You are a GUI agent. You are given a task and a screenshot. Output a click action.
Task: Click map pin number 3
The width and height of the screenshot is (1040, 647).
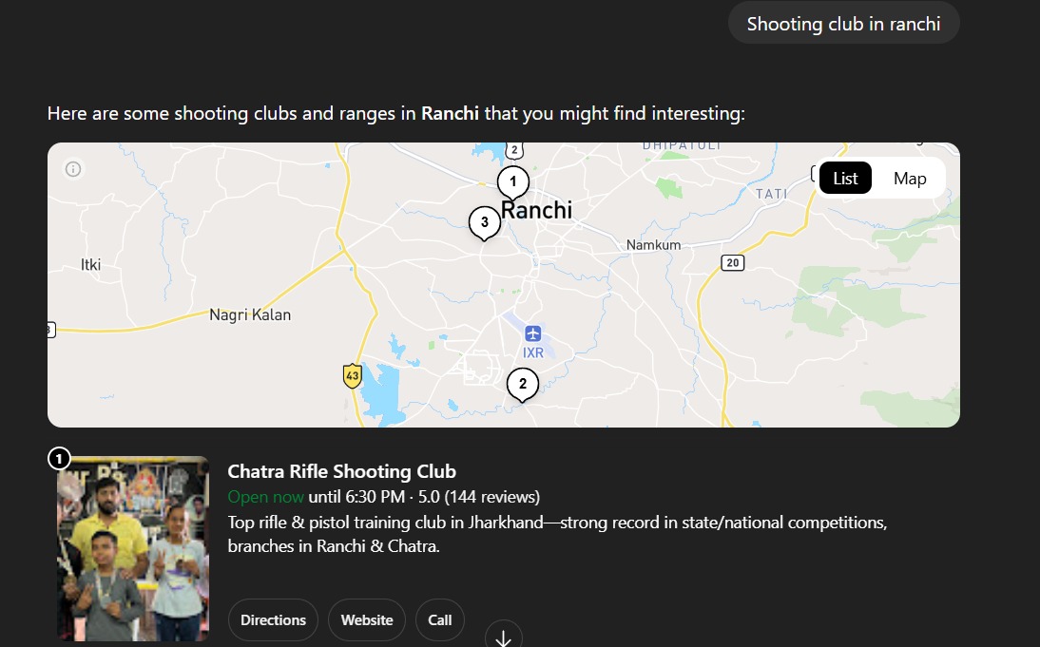[x=484, y=223]
